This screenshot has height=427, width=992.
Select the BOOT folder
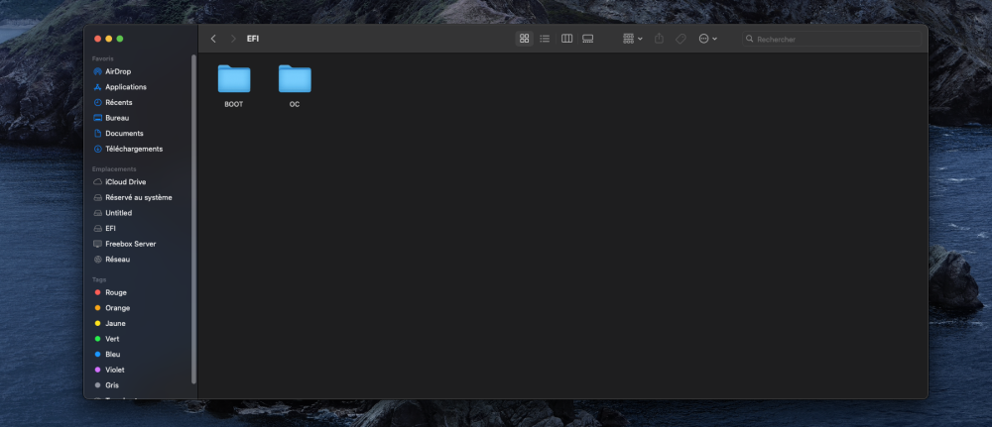pyautogui.click(x=233, y=86)
